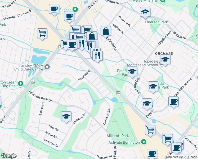Image resolution: width=198 pixels, height=159 pixels.
Task: Select the Blue Spruce Ave street label
Action: coord(183,87)
